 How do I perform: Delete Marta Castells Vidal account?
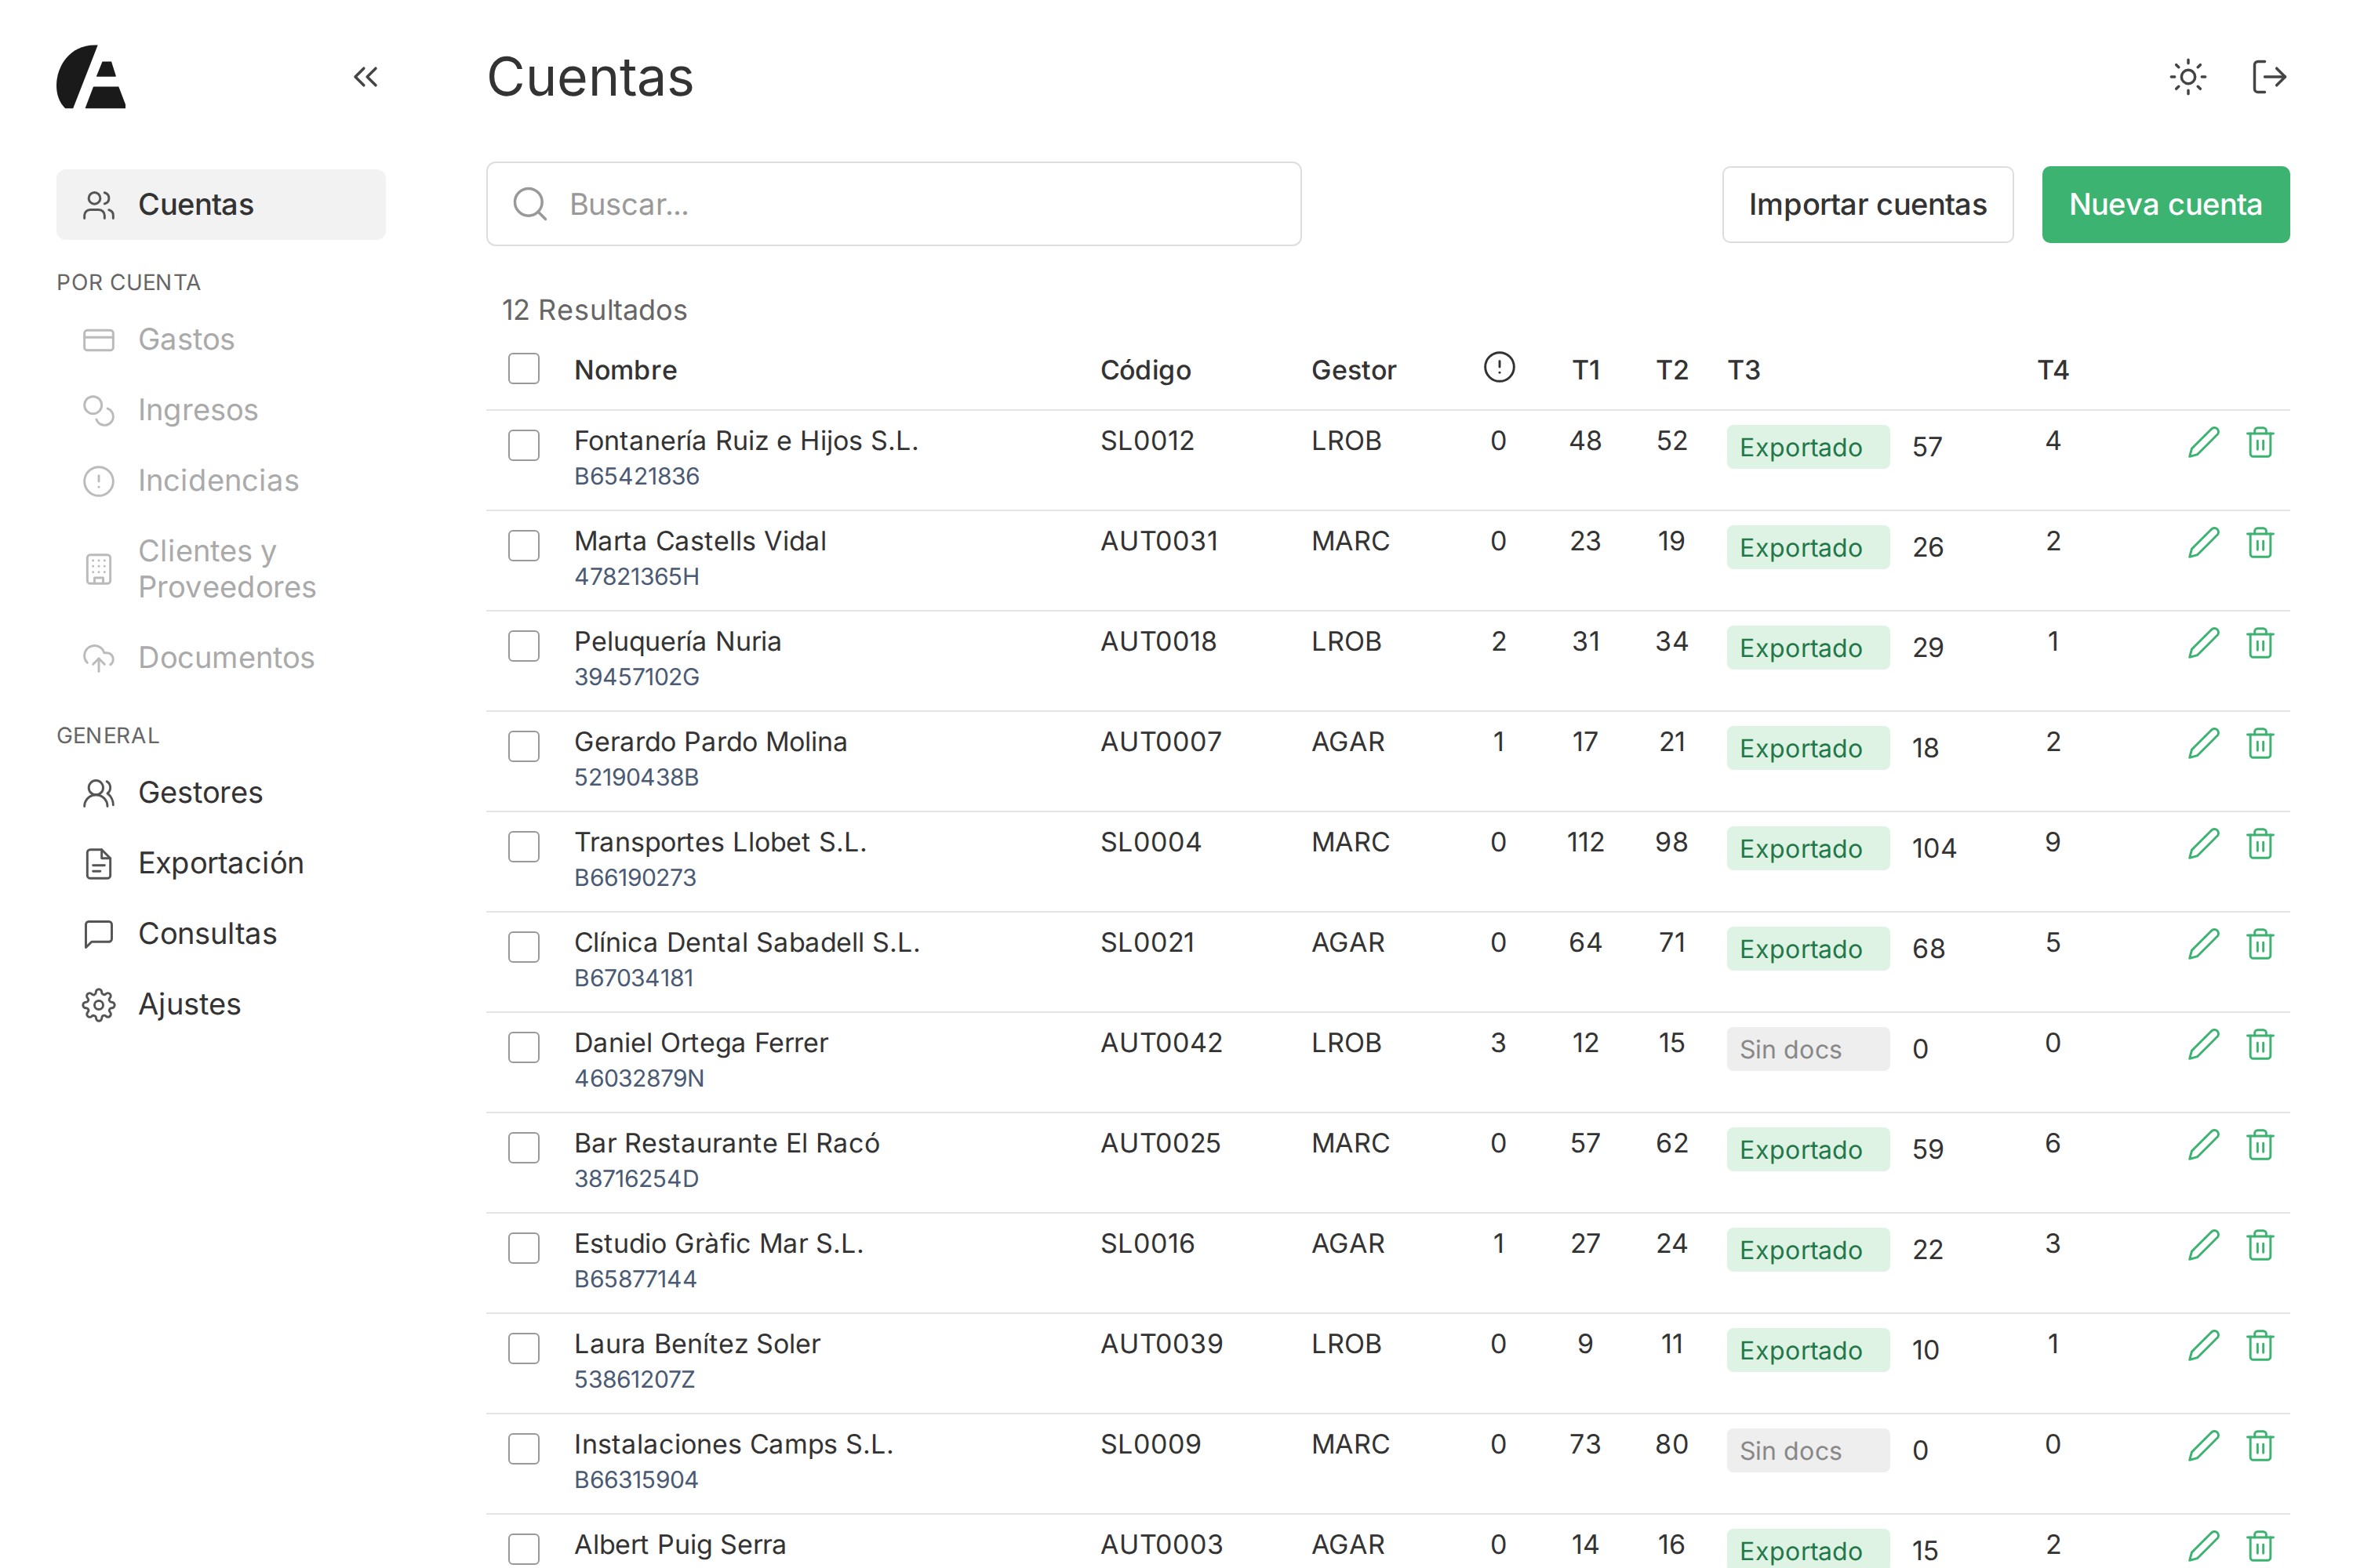click(x=2260, y=543)
